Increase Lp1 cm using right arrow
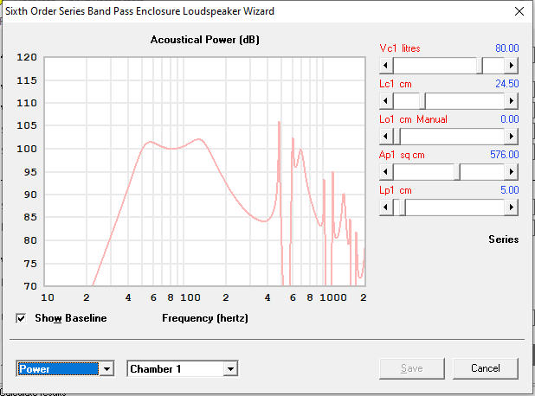 (x=512, y=207)
